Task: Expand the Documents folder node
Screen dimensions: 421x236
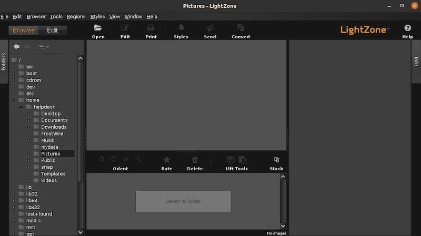Action: tap(28, 120)
